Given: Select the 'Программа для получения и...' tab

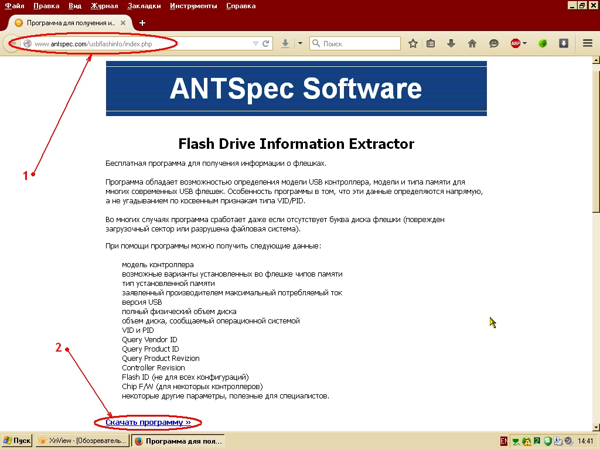Looking at the screenshot, I should click(x=71, y=23).
